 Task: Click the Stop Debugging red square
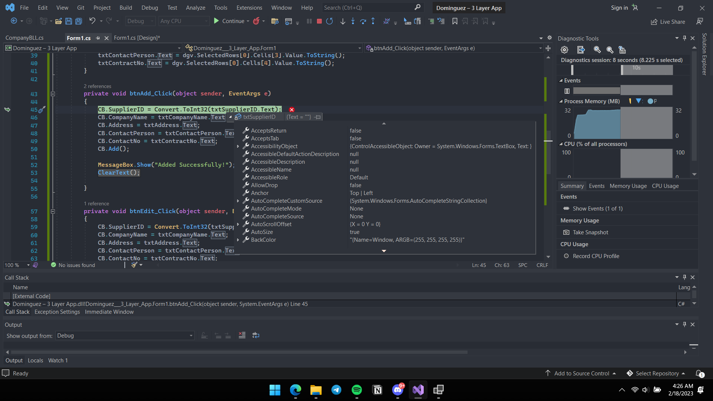319,21
